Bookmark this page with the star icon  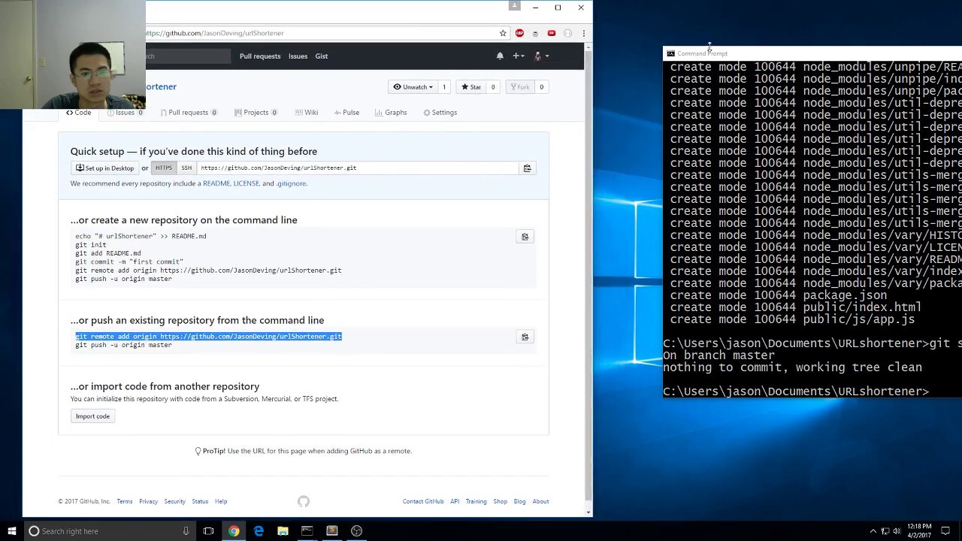pyautogui.click(x=503, y=33)
